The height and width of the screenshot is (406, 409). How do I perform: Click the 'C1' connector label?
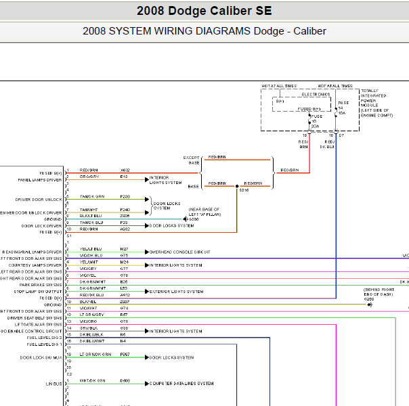(x=69, y=236)
